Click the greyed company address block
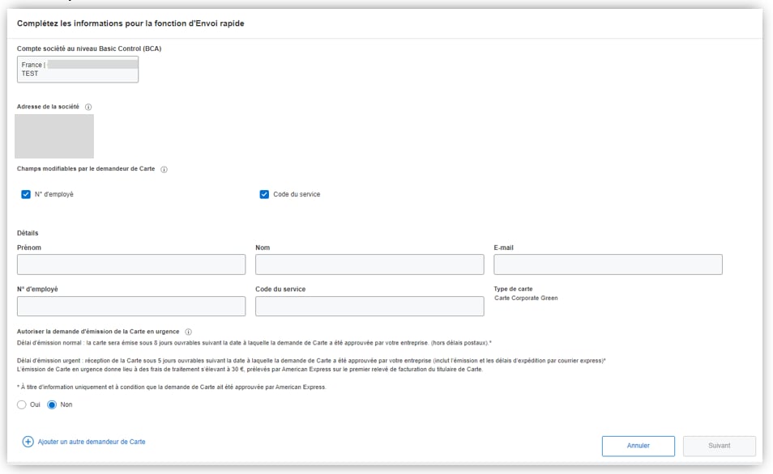The image size is (773, 474). click(x=54, y=136)
